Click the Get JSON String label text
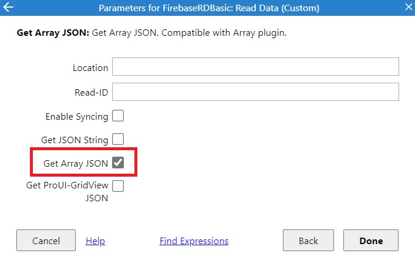The width and height of the screenshot is (415, 257). [x=75, y=140]
